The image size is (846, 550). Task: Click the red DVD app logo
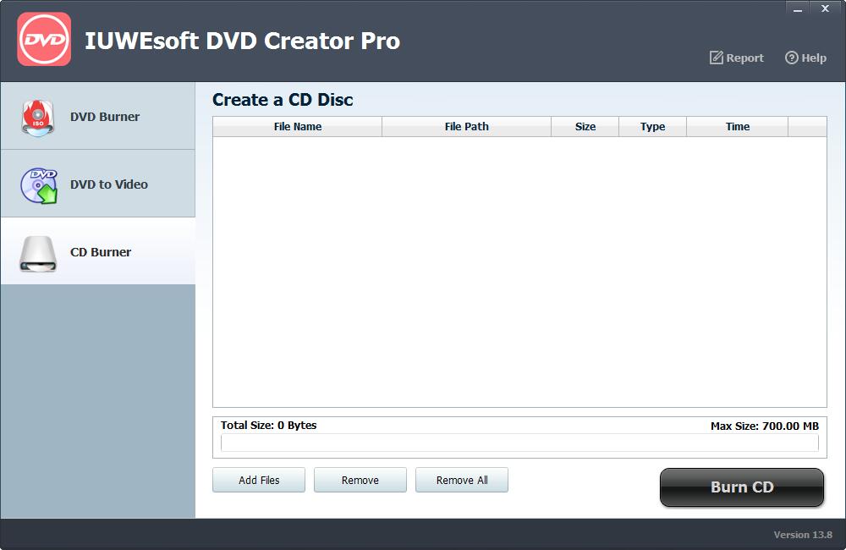[x=44, y=40]
